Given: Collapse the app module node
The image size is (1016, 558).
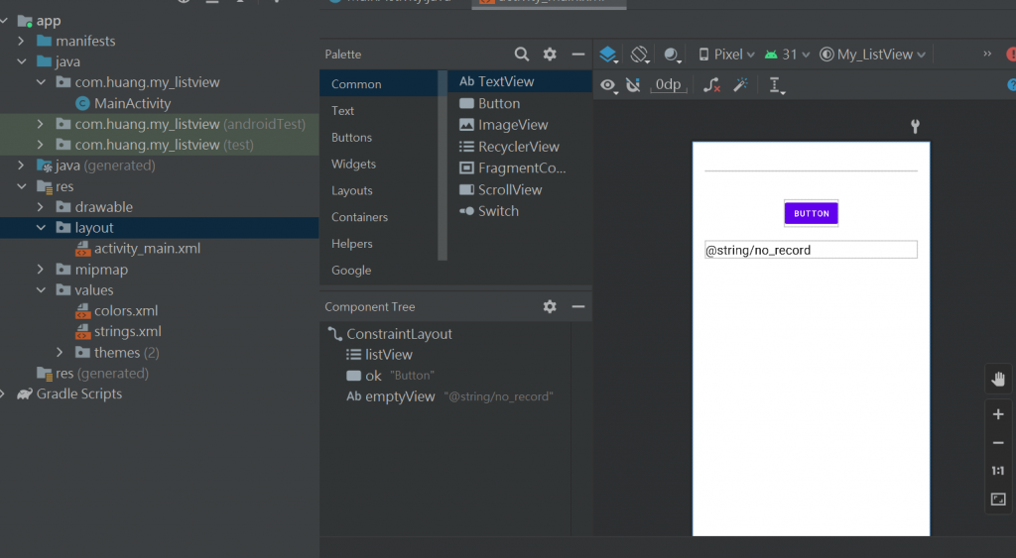Looking at the screenshot, I should (4, 21).
